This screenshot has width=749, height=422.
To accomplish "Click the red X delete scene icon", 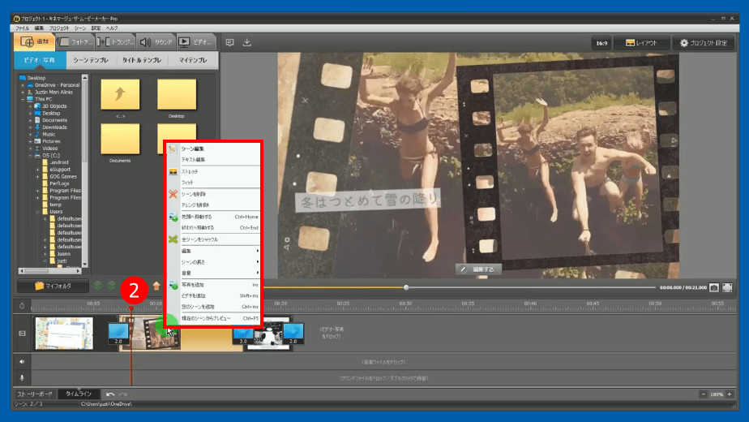I will click(x=173, y=194).
